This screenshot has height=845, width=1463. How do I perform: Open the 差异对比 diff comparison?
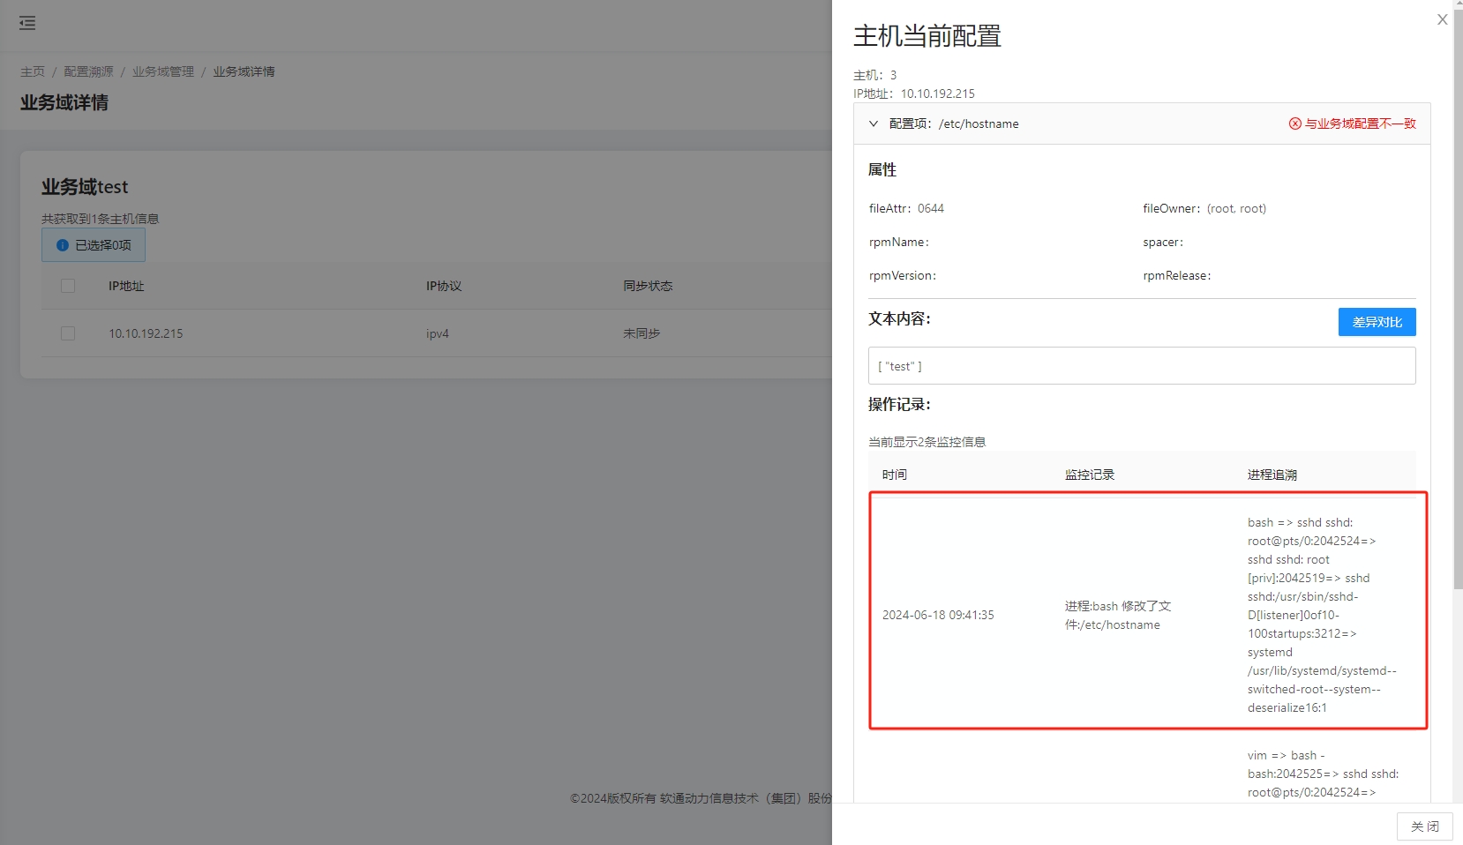[1376, 322]
